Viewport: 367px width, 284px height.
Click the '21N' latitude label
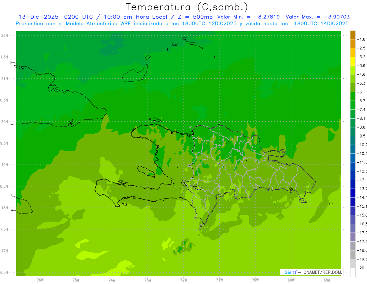click(x=5, y=78)
